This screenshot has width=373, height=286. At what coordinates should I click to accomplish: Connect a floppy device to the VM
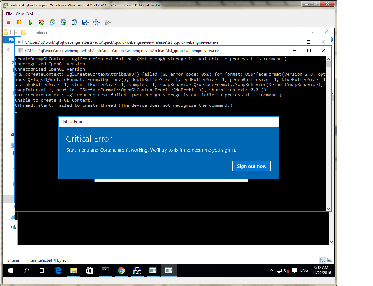point(85,22)
